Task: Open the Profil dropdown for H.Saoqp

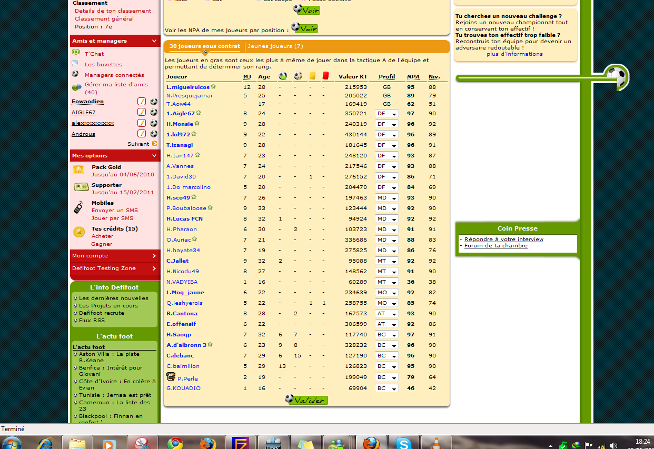Action: [x=387, y=334]
